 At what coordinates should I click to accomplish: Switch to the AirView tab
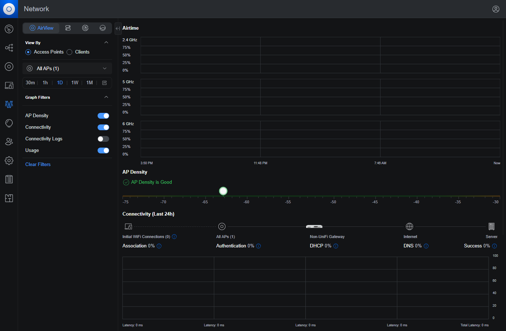(41, 28)
